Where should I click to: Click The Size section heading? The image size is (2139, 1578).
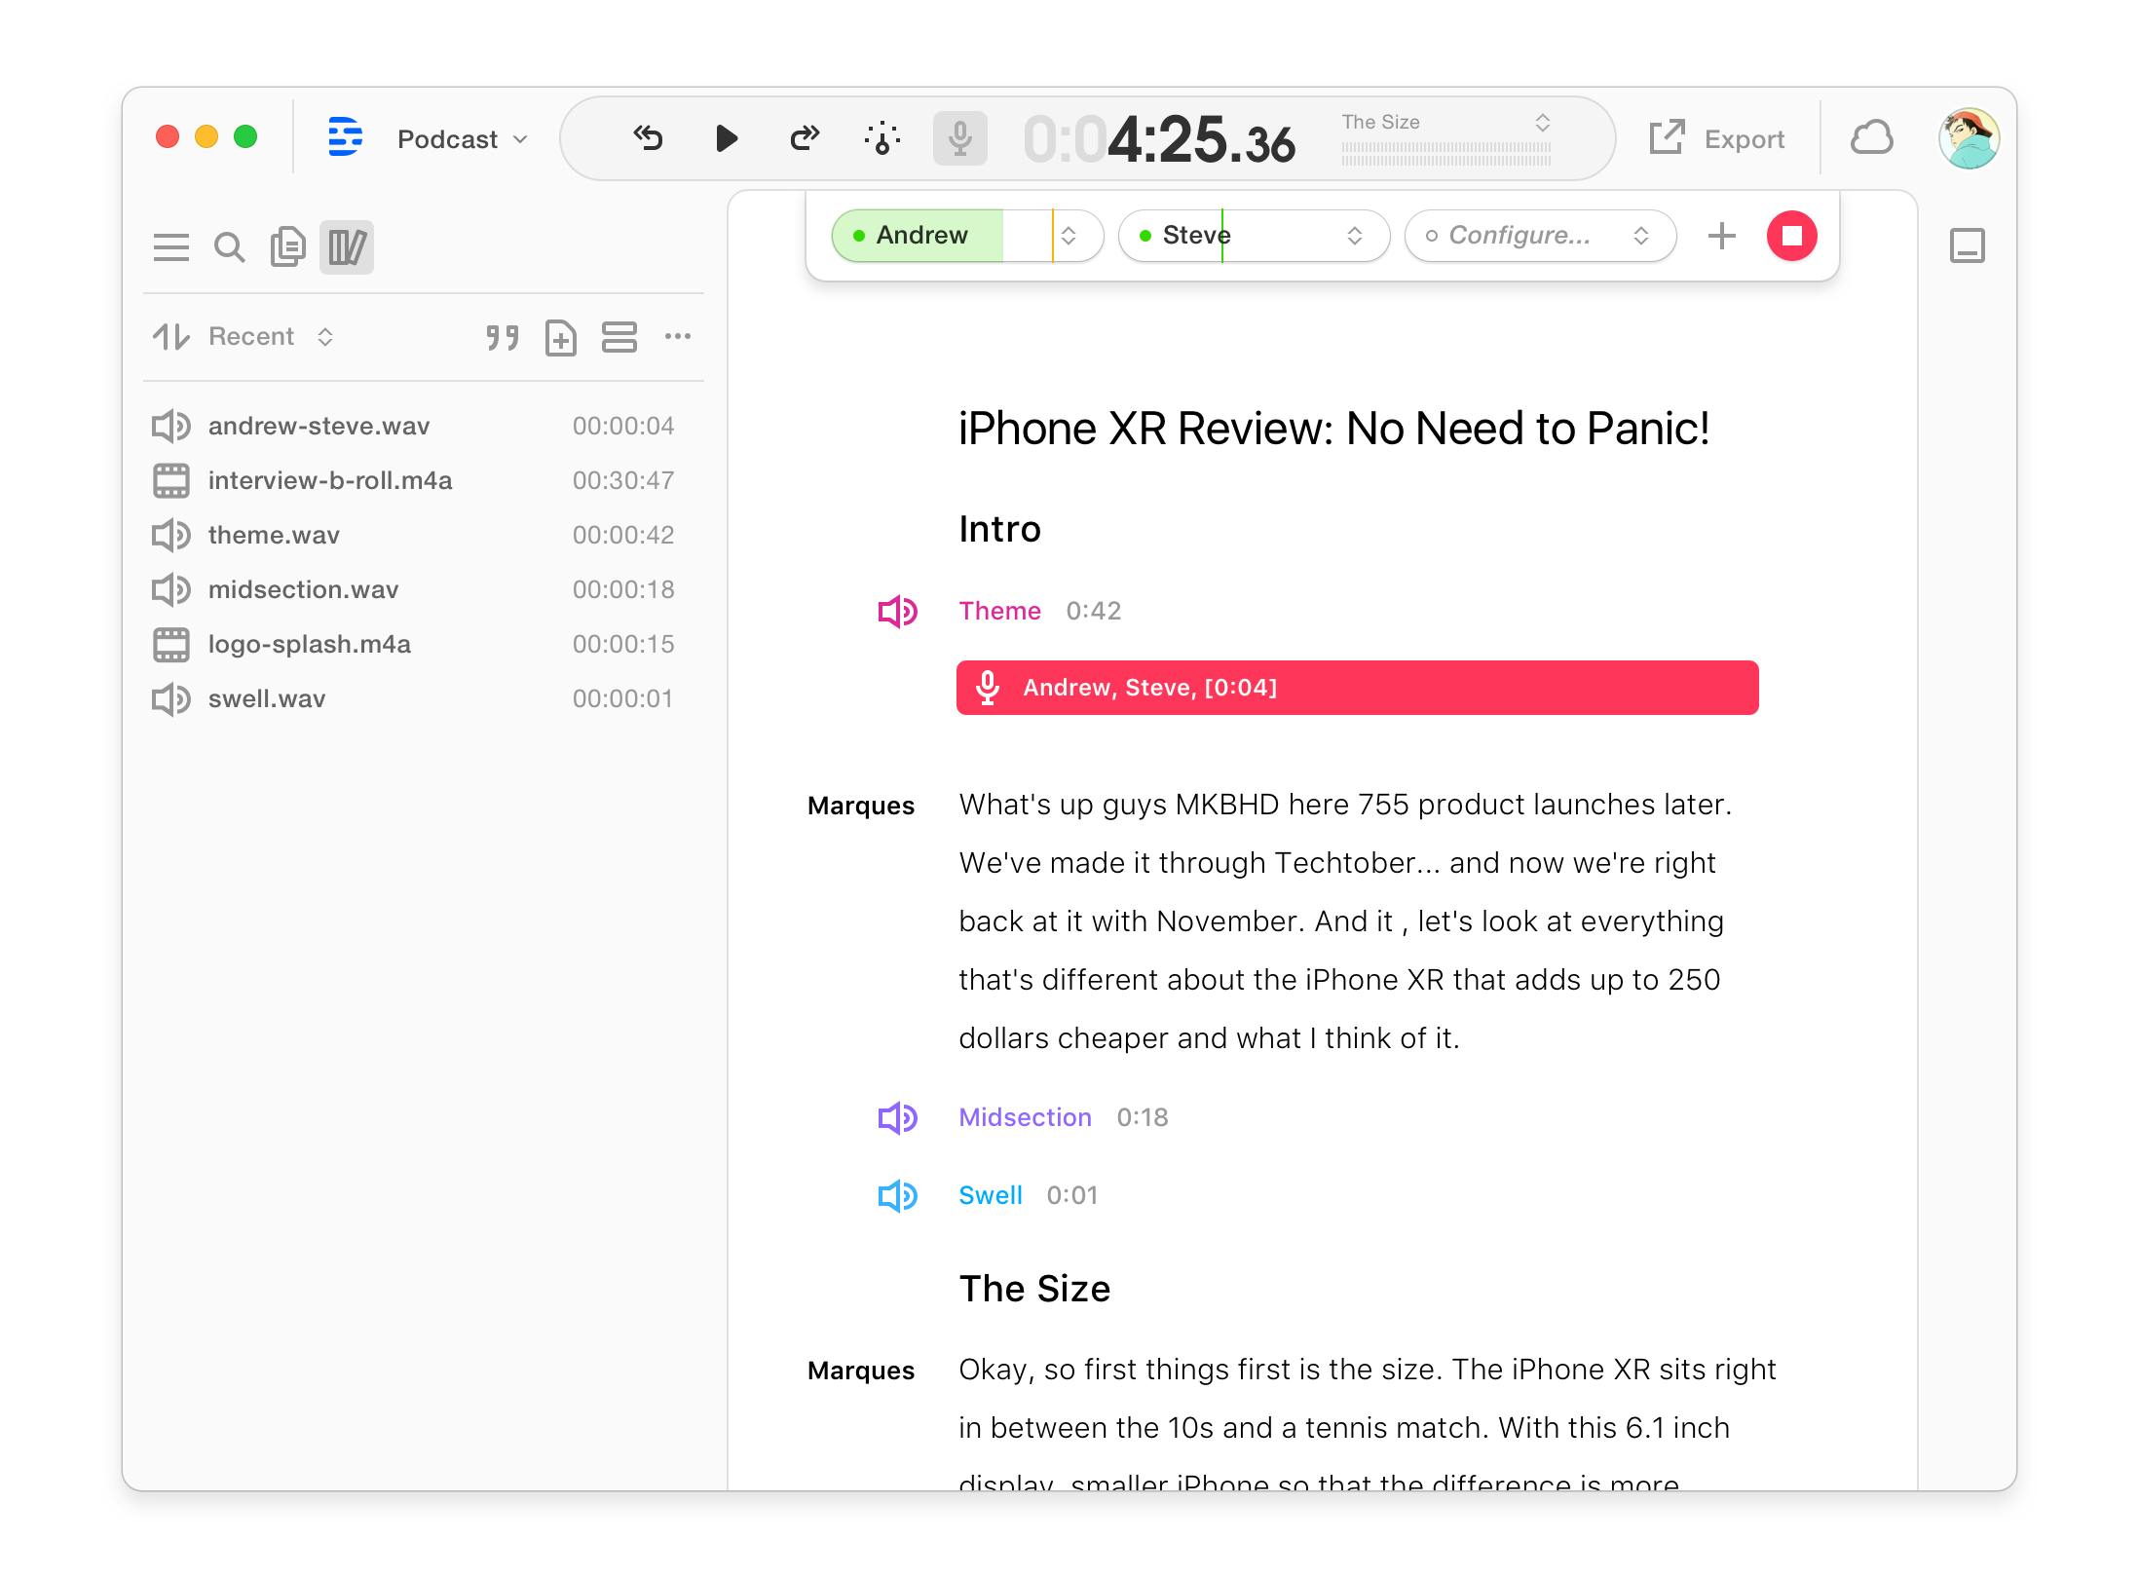[x=1034, y=1289]
